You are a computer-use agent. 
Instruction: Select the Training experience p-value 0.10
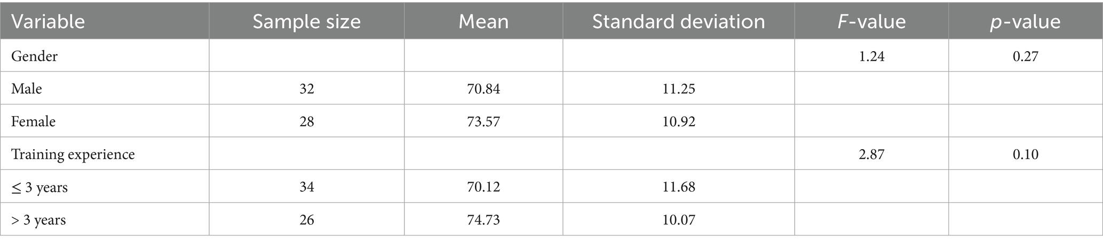coord(1025,154)
